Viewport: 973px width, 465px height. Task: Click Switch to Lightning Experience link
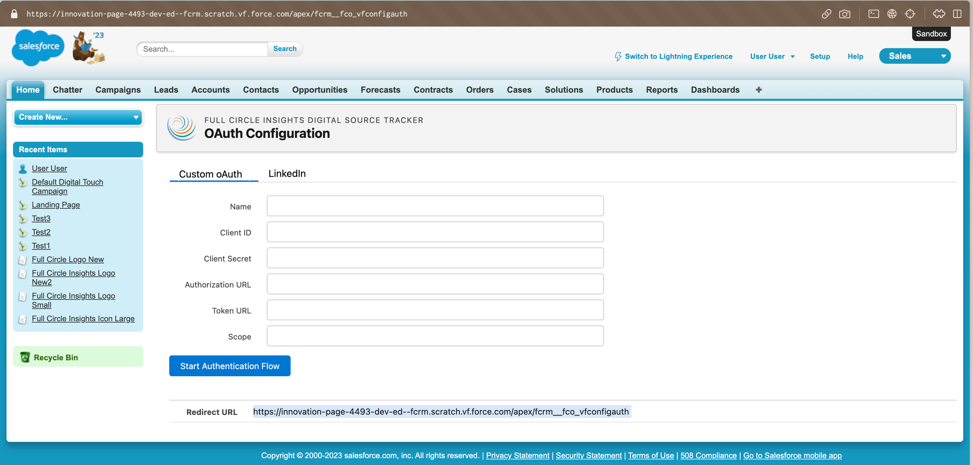pos(679,56)
